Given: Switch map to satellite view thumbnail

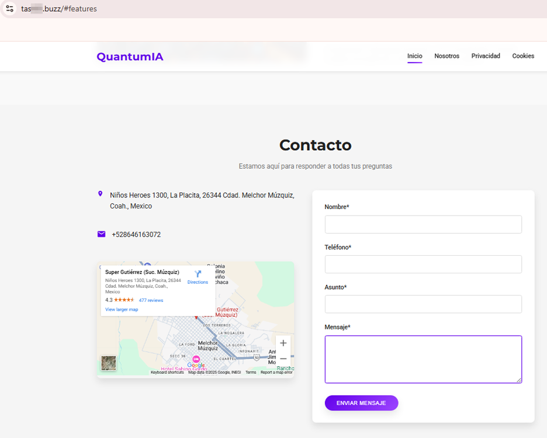Looking at the screenshot, I should [x=109, y=363].
